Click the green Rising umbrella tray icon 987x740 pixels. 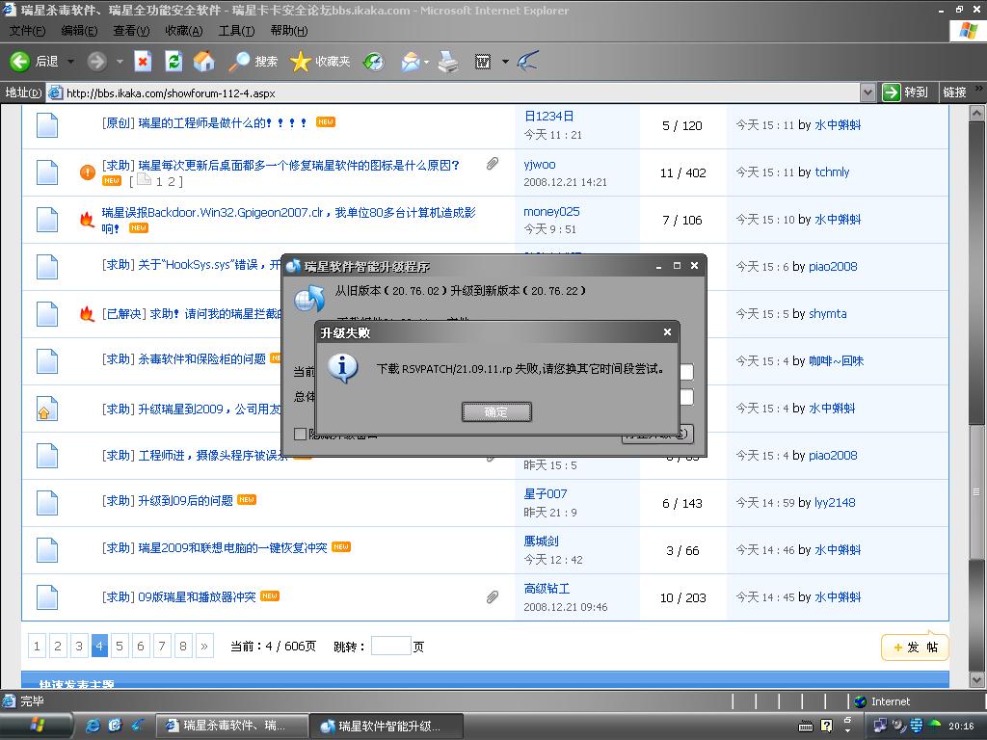coord(935,726)
